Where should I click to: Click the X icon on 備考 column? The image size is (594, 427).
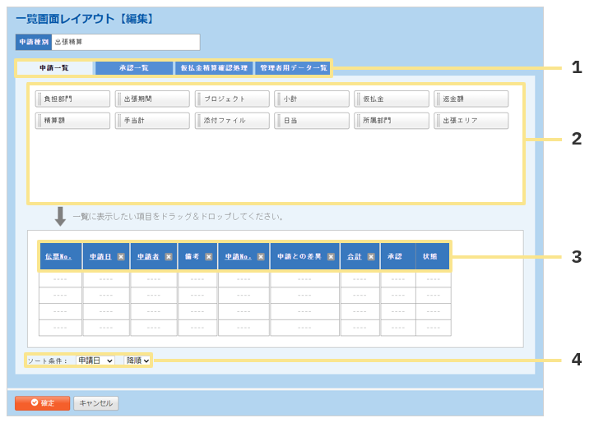(x=209, y=257)
